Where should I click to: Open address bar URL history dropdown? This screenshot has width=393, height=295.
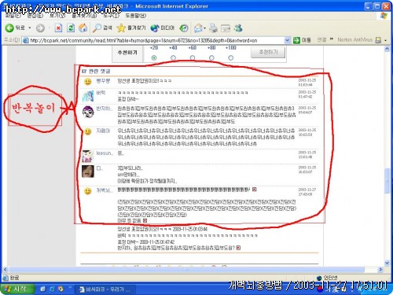(287, 40)
